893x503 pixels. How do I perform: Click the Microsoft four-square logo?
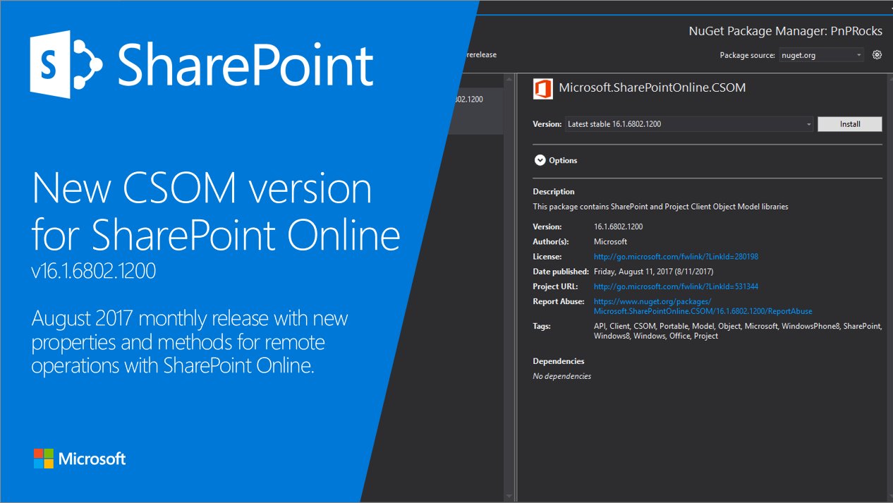click(x=44, y=459)
